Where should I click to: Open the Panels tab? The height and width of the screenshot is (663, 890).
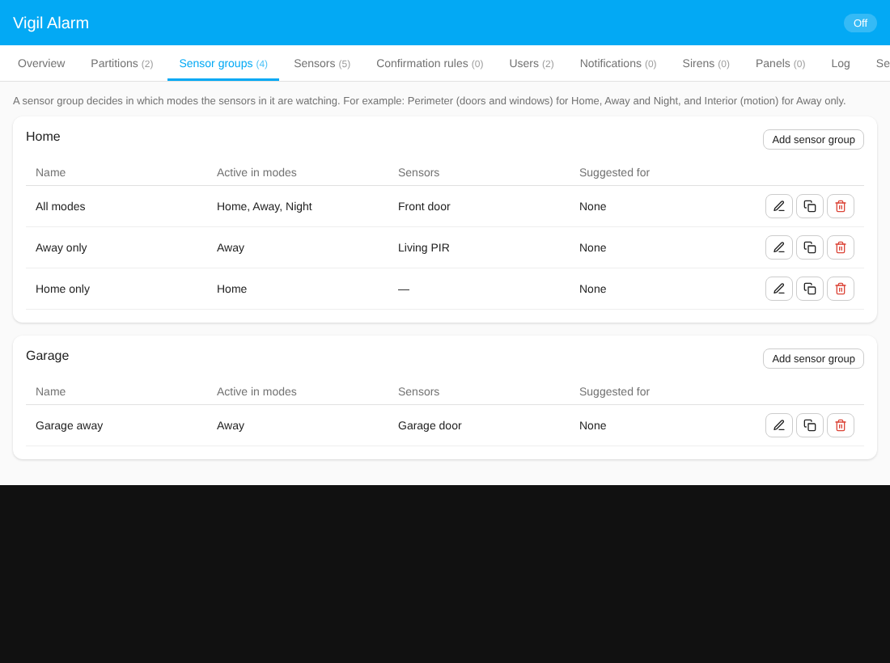pyautogui.click(x=780, y=64)
